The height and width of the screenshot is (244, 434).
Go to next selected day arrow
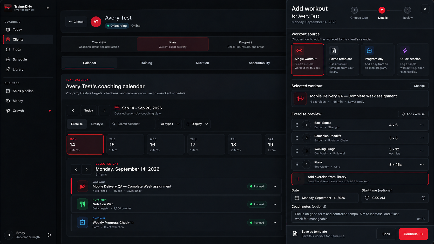point(87,169)
